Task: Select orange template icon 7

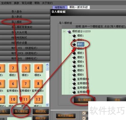Action: click(x=26, y=84)
